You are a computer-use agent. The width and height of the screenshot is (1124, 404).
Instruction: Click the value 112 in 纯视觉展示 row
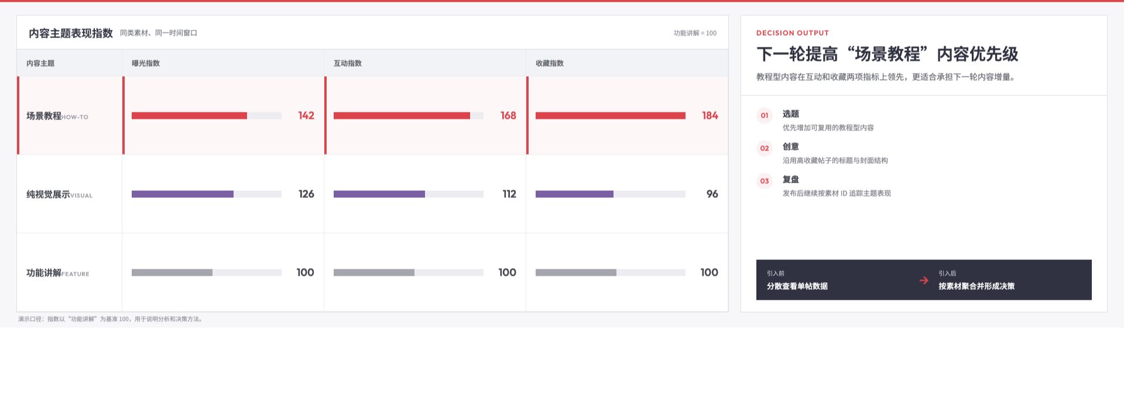pyautogui.click(x=509, y=194)
